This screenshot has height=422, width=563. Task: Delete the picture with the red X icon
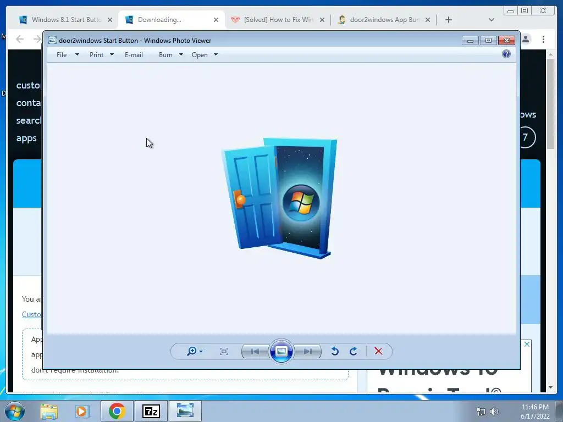tap(378, 351)
